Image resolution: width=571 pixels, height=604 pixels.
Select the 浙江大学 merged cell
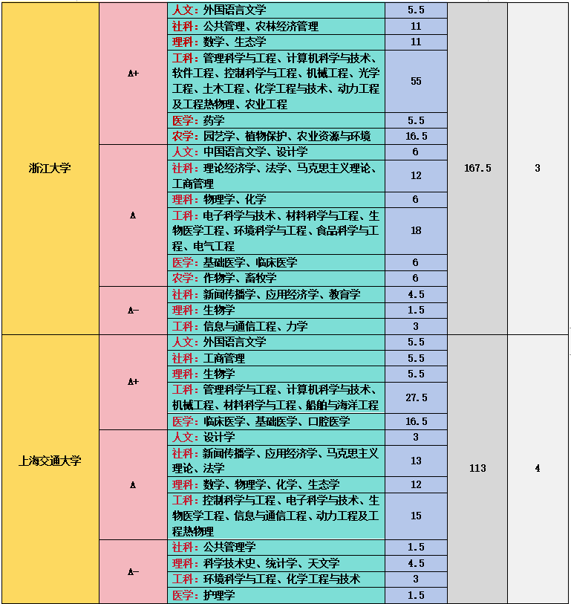point(50,169)
